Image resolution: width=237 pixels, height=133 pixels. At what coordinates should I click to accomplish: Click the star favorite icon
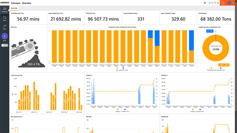click(210, 3)
